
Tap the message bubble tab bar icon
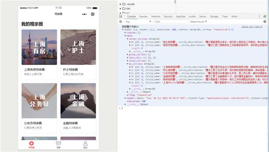pos(58,143)
